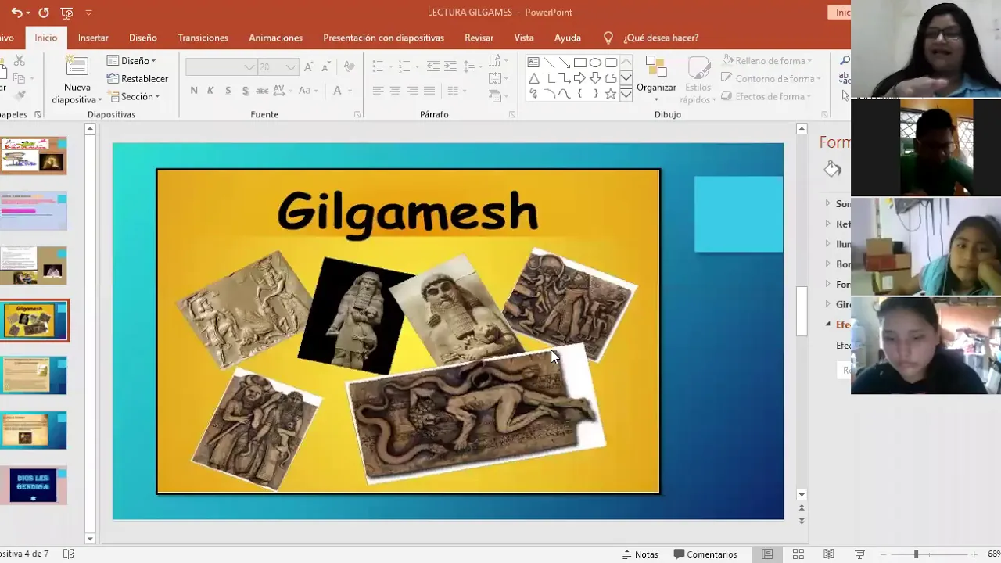Select the DIOS LES BENDIGA slide thumbnail
The height and width of the screenshot is (563, 1001).
click(34, 485)
